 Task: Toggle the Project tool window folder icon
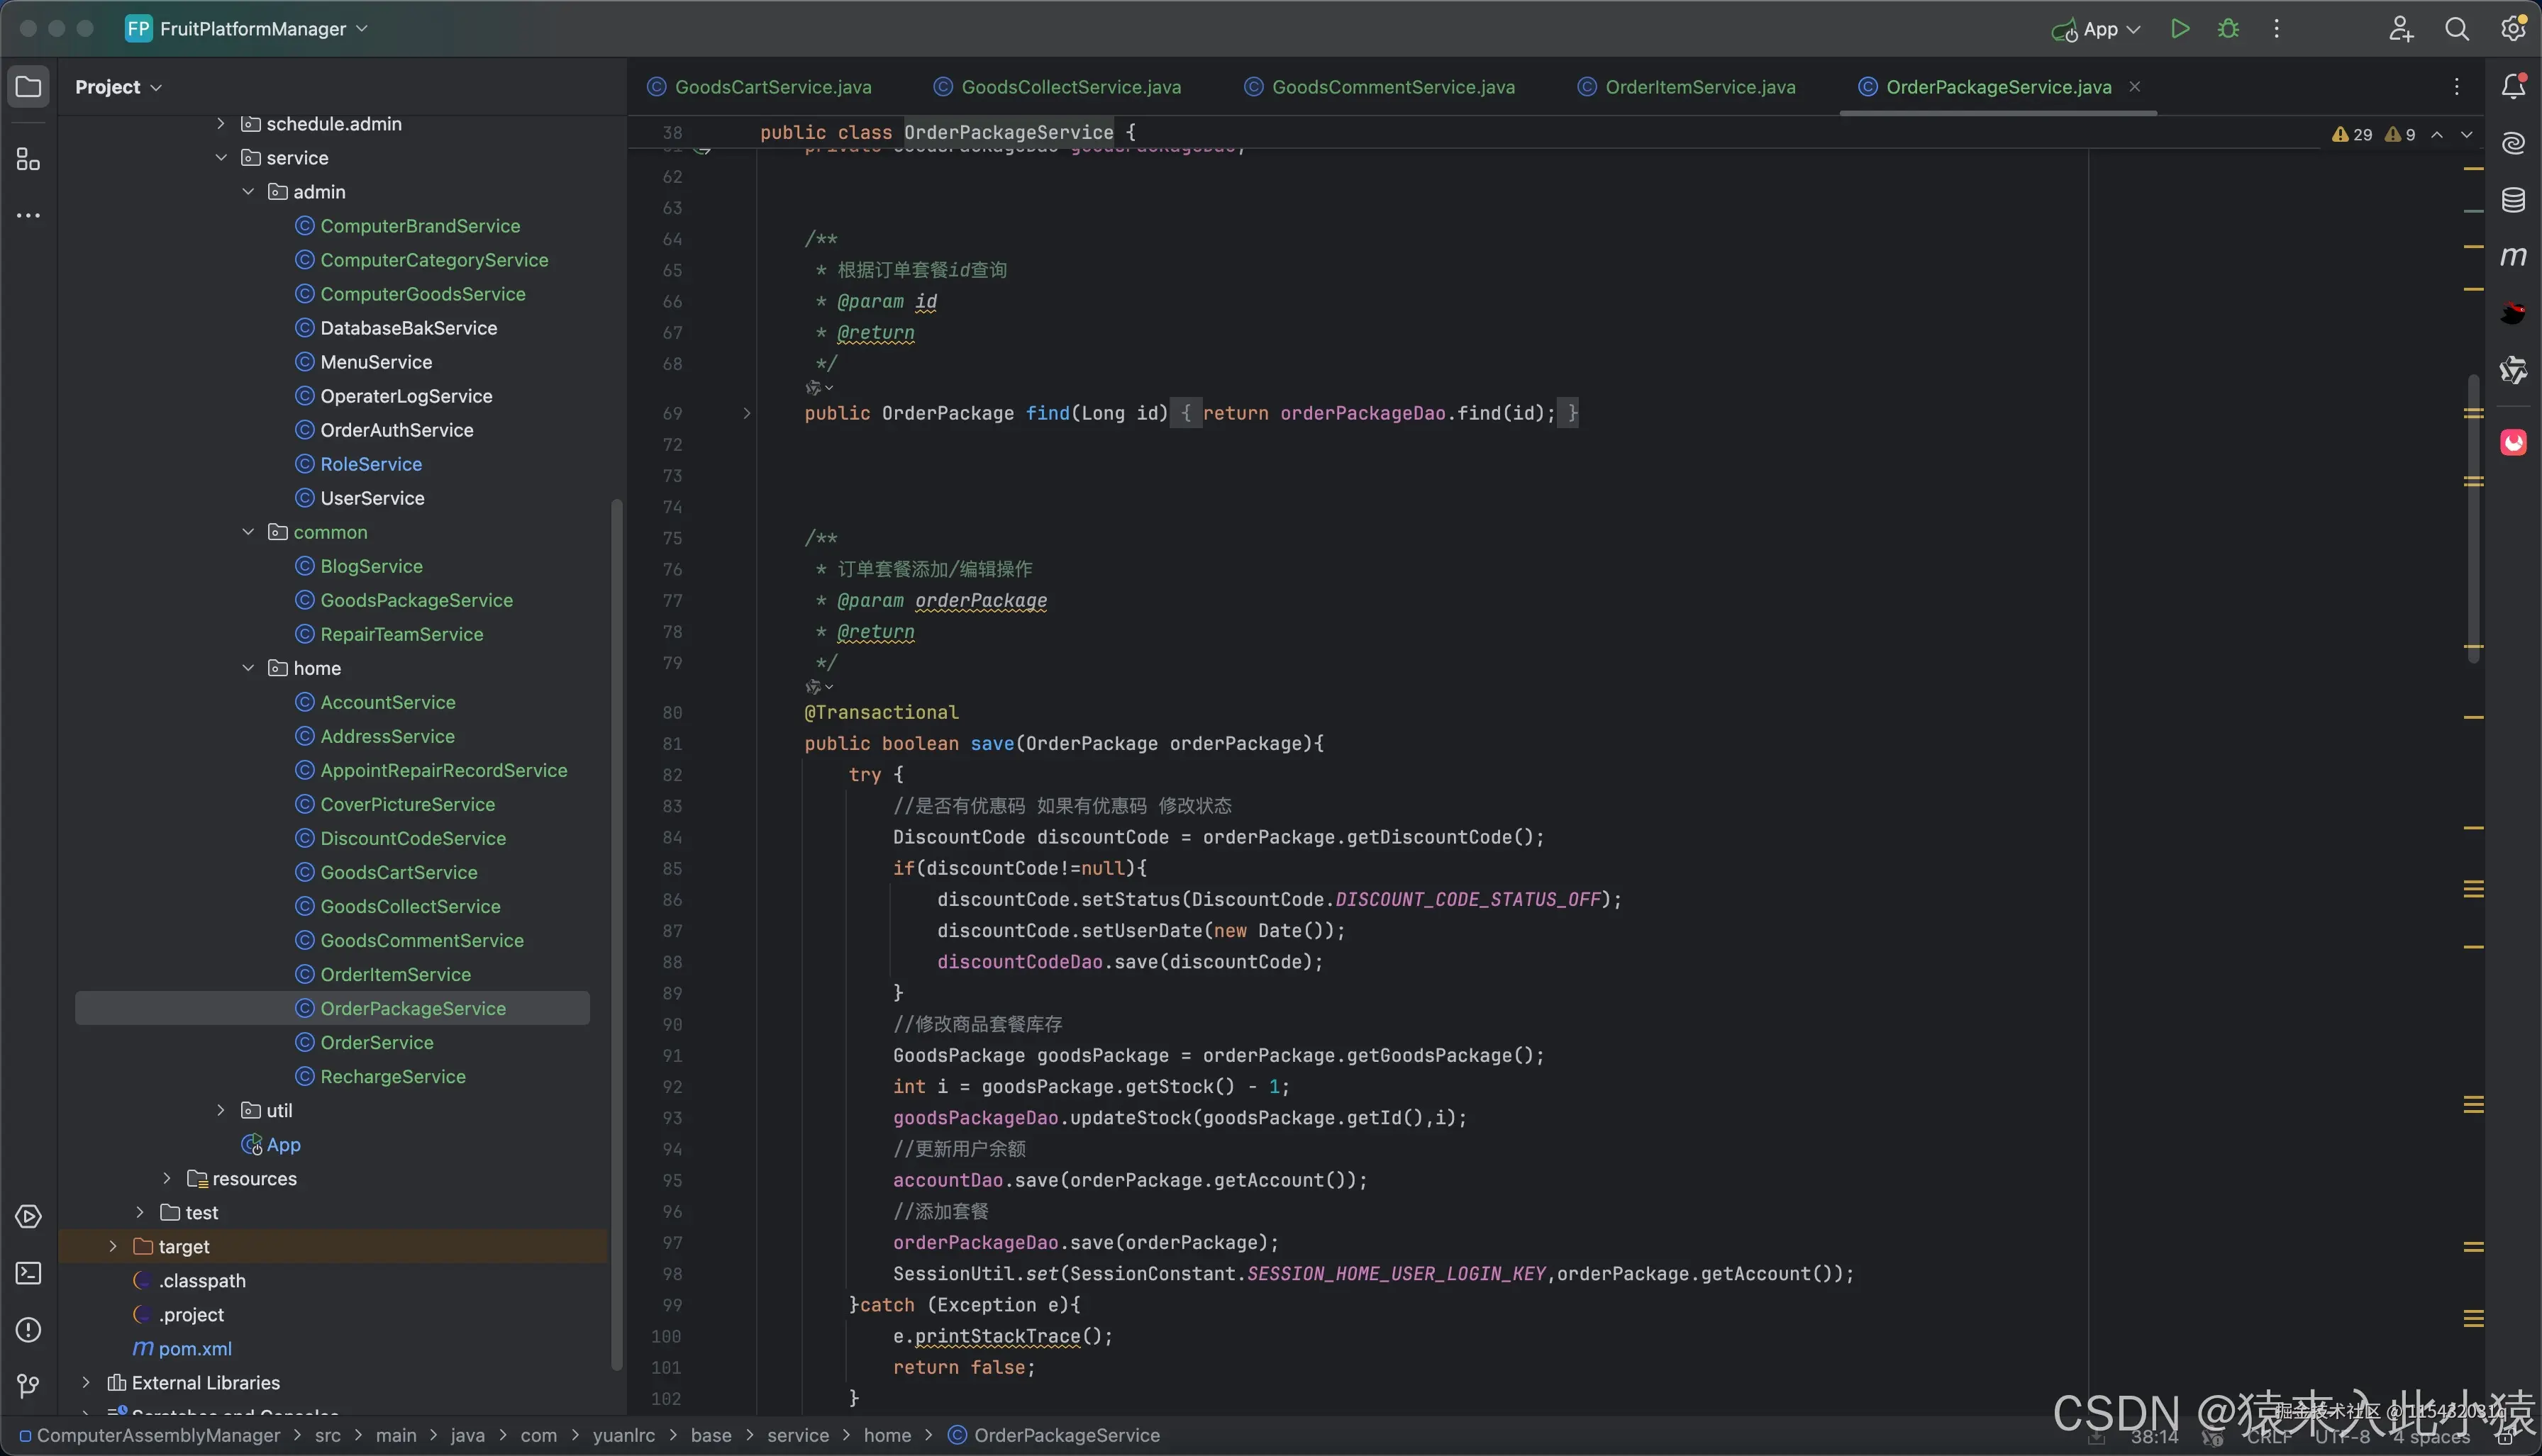click(28, 87)
